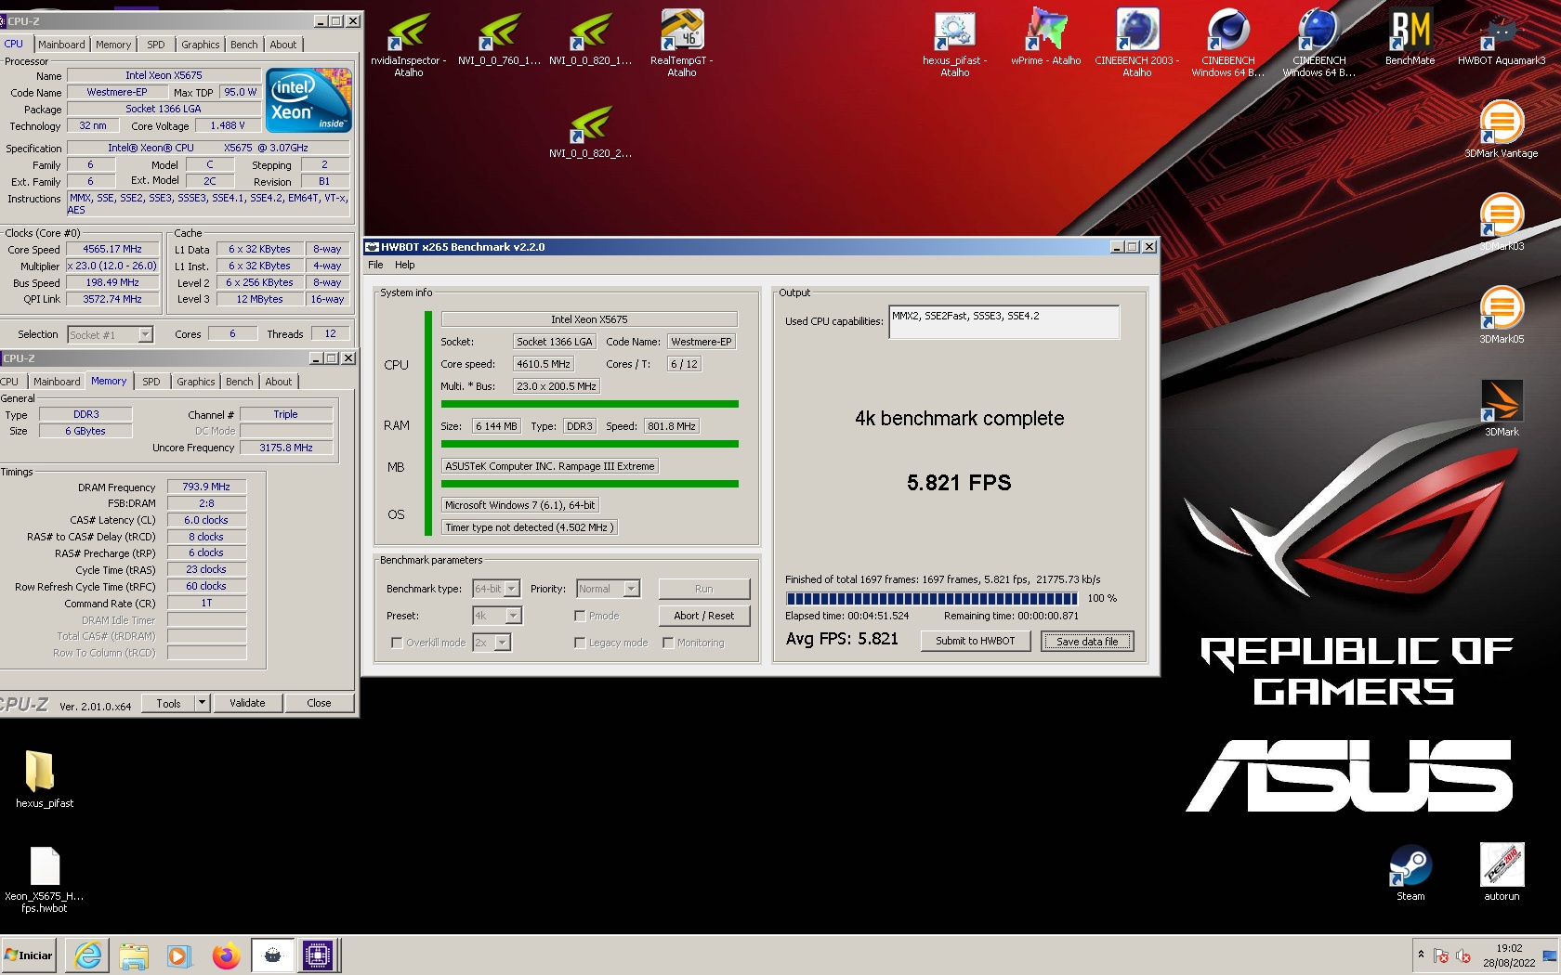
Task: Click the '793.9 MHz' DRAM Frequency value
Action: tap(206, 487)
